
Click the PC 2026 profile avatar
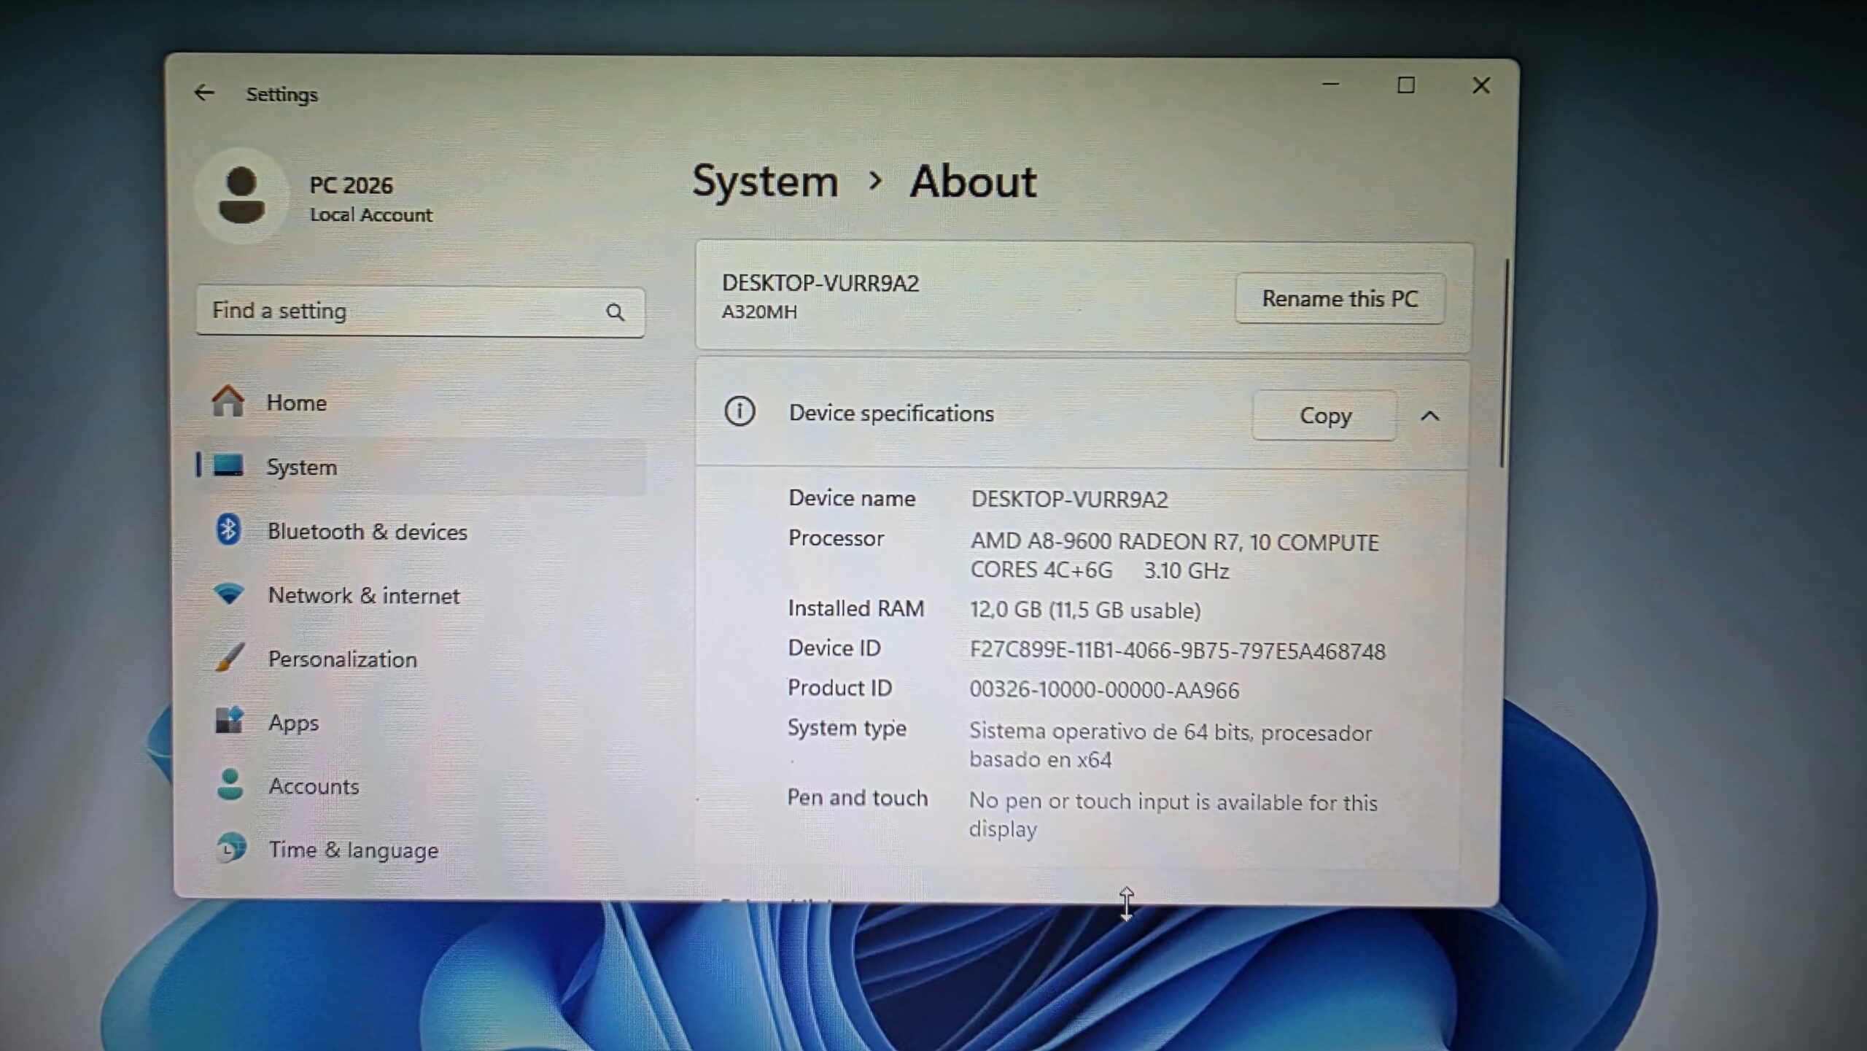coord(241,195)
